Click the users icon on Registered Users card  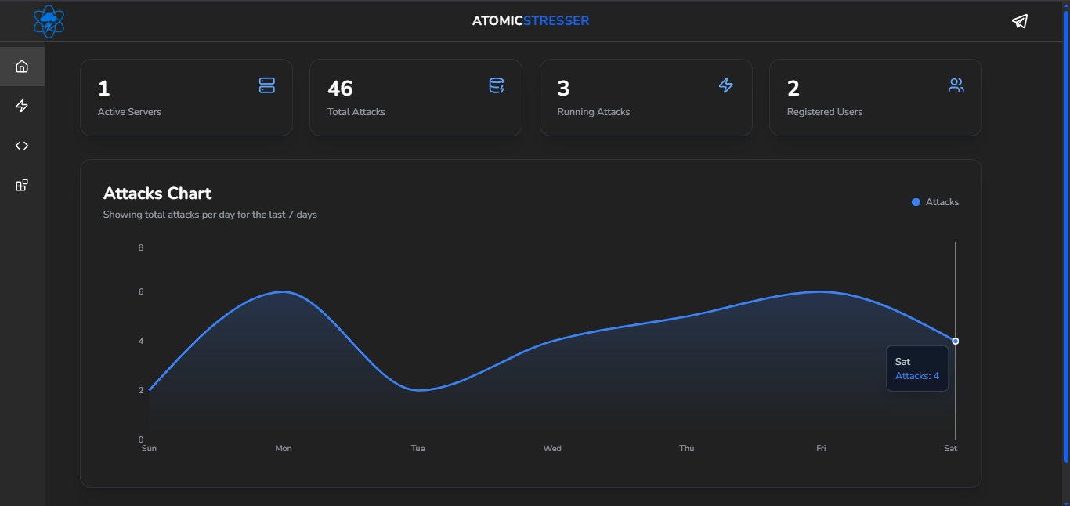(956, 85)
